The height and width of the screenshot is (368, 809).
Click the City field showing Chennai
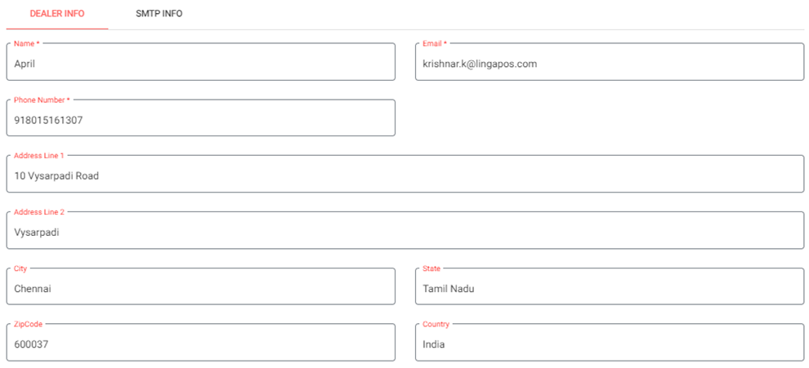[200, 288]
